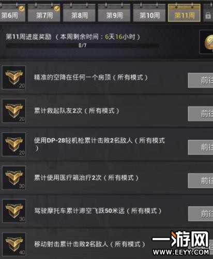Image resolution: width=213 pixels, height=259 pixels.
Task: Click the 30-point badge for motorcycle jump mission
Action: [14, 211]
